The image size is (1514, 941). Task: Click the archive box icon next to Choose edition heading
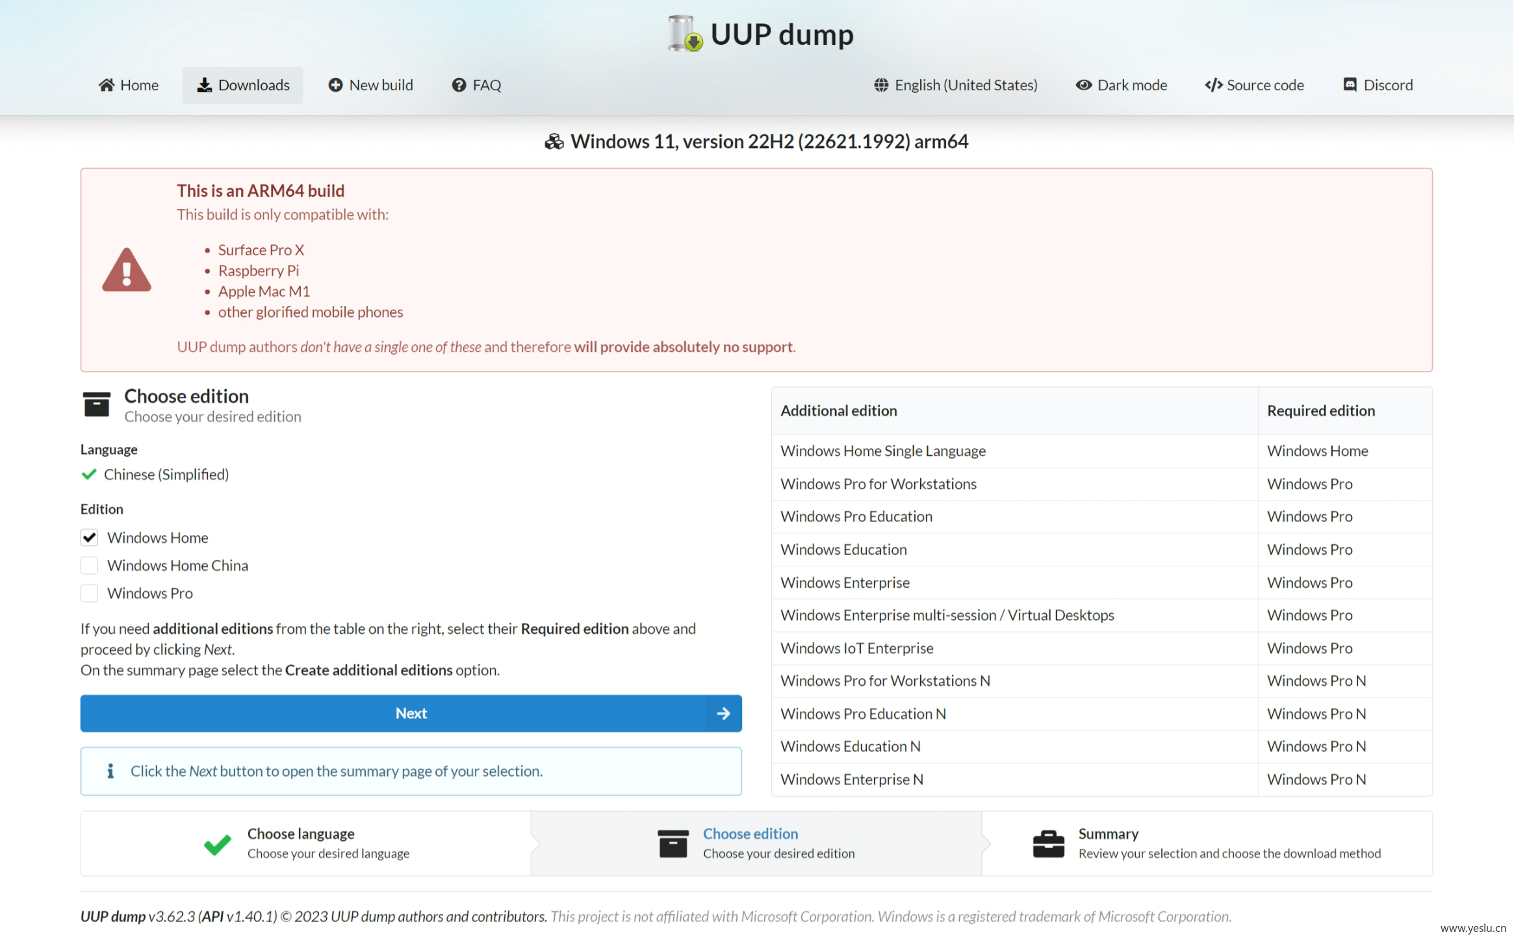coord(96,404)
